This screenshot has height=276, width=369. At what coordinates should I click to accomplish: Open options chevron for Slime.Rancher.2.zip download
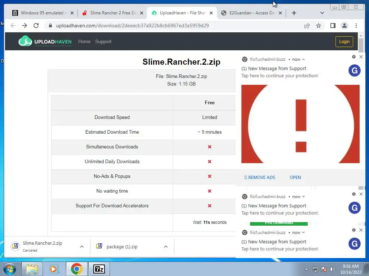(82, 247)
